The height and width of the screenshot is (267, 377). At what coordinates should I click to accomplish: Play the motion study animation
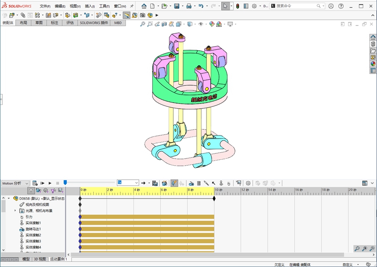pyautogui.click(x=50, y=183)
